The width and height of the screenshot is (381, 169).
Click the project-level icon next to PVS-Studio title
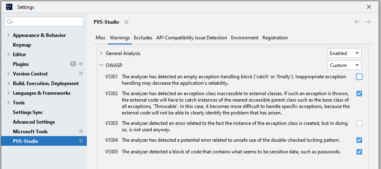pyautogui.click(x=126, y=22)
